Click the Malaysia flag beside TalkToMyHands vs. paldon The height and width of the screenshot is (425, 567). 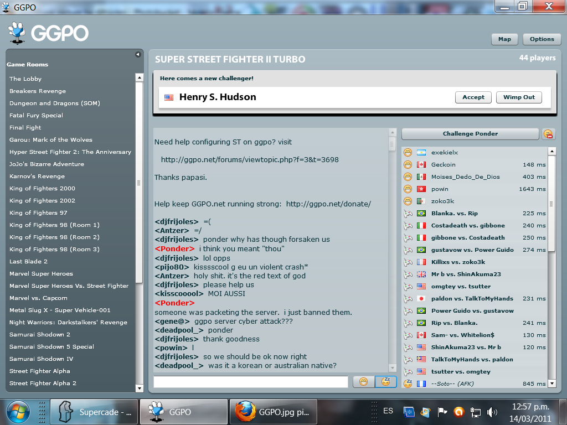[x=421, y=359]
